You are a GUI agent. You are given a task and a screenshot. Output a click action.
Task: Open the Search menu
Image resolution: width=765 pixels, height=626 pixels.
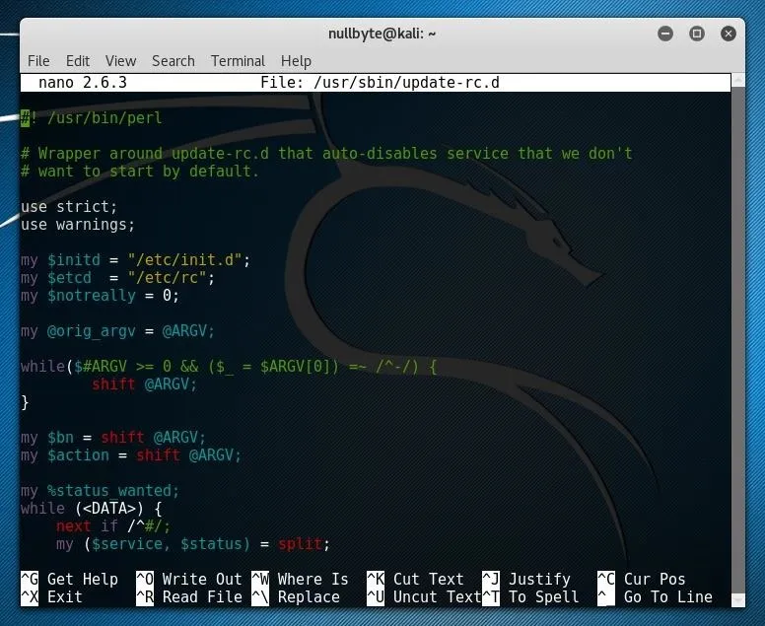(174, 61)
